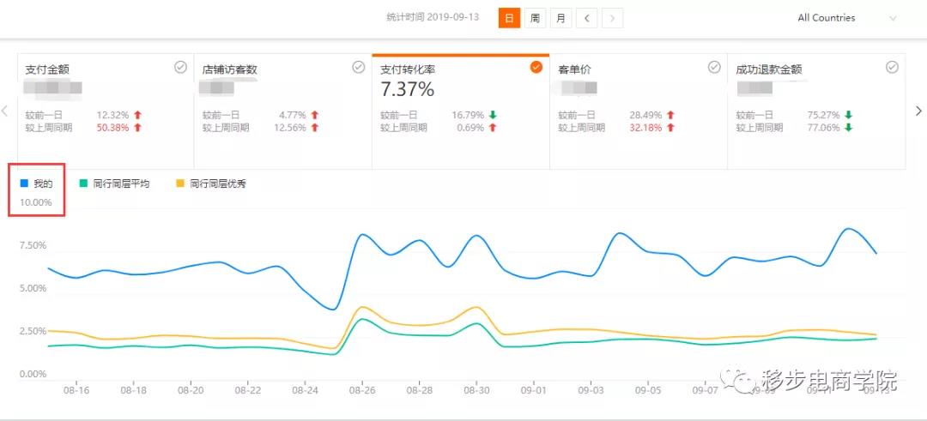Screen dimensions: 927x421
Task: Switch to 周 (week) view
Action: [x=535, y=18]
